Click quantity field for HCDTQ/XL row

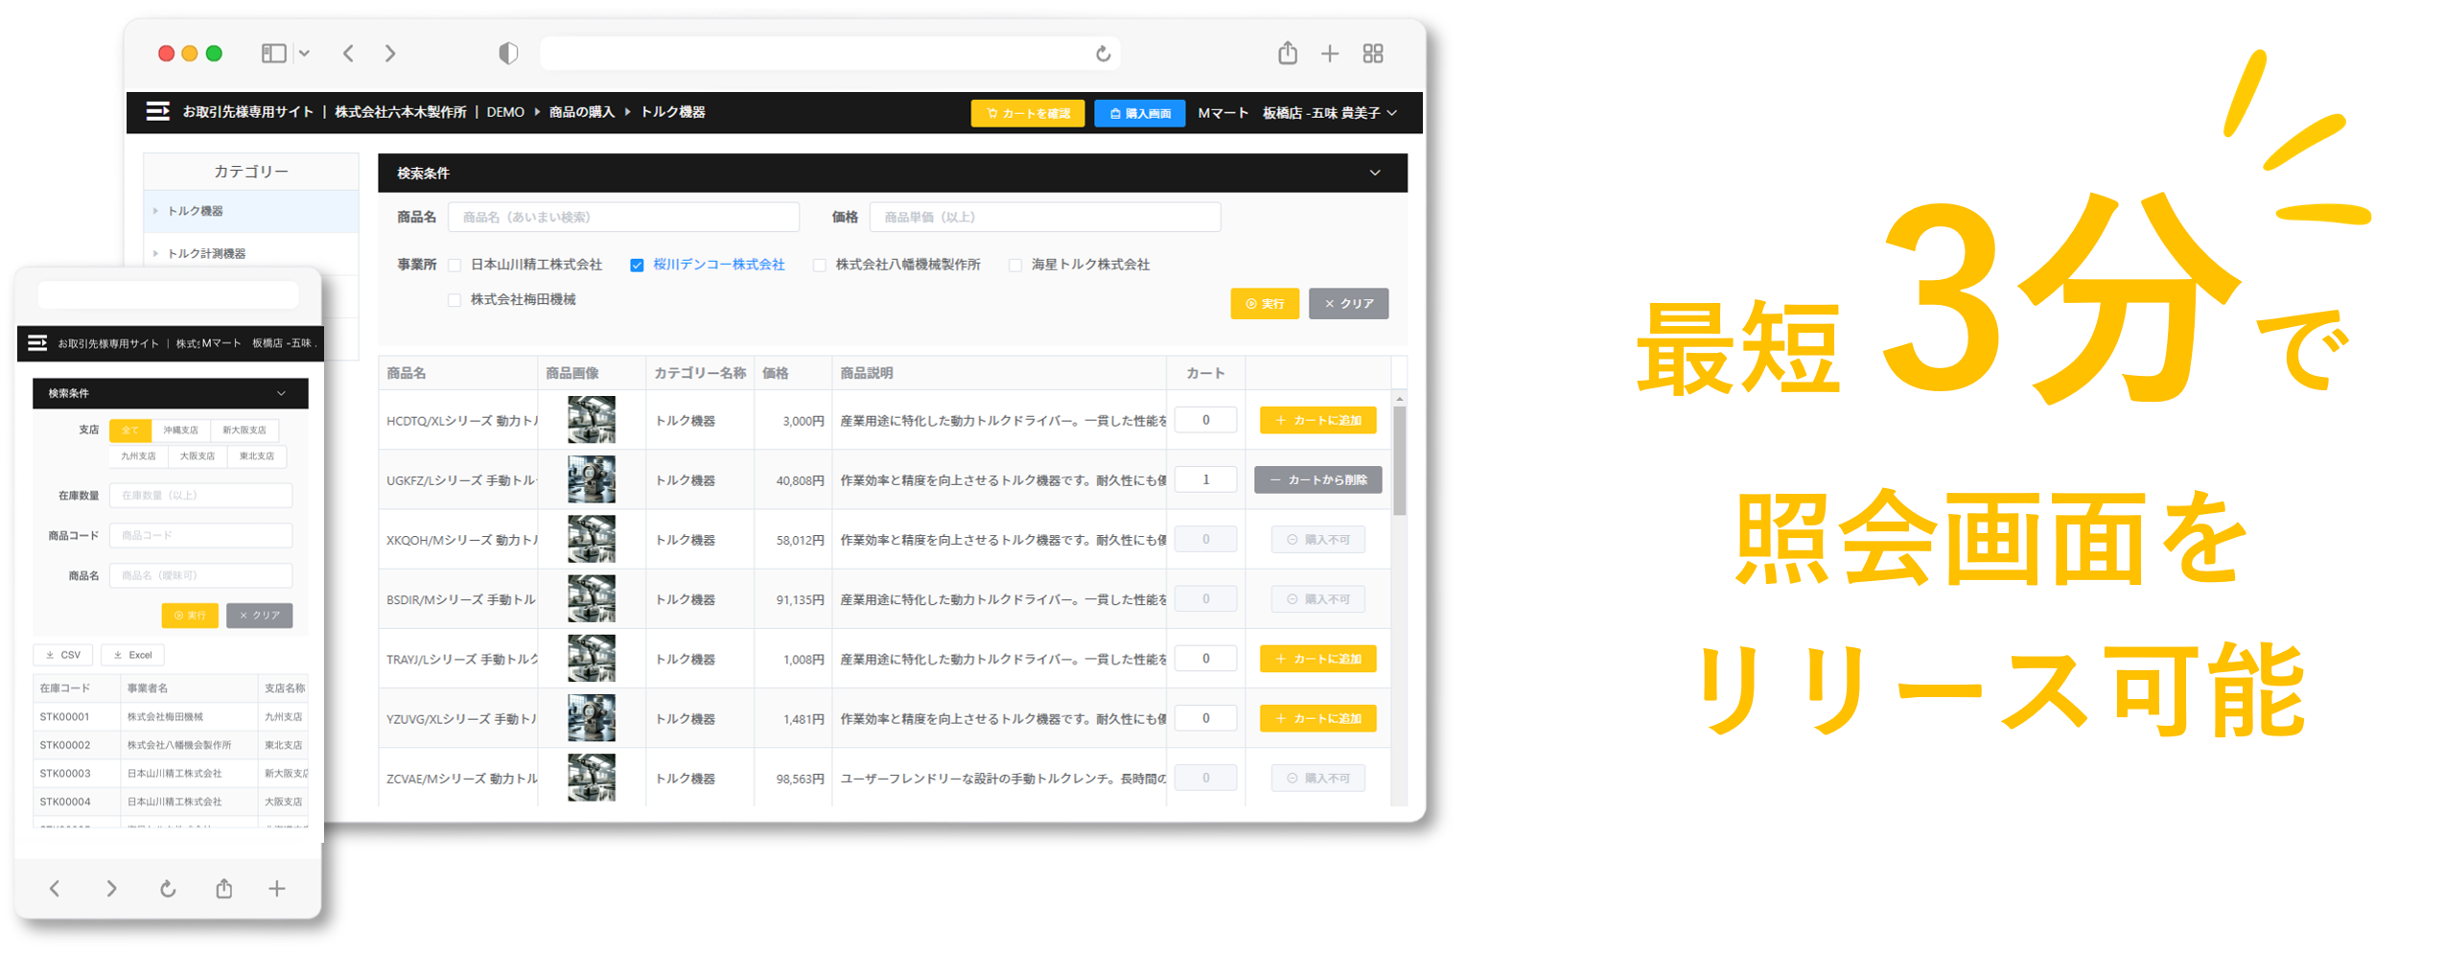pyautogui.click(x=1205, y=420)
